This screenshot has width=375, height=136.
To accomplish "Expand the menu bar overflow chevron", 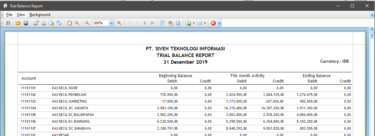I will [x=372, y=15].
